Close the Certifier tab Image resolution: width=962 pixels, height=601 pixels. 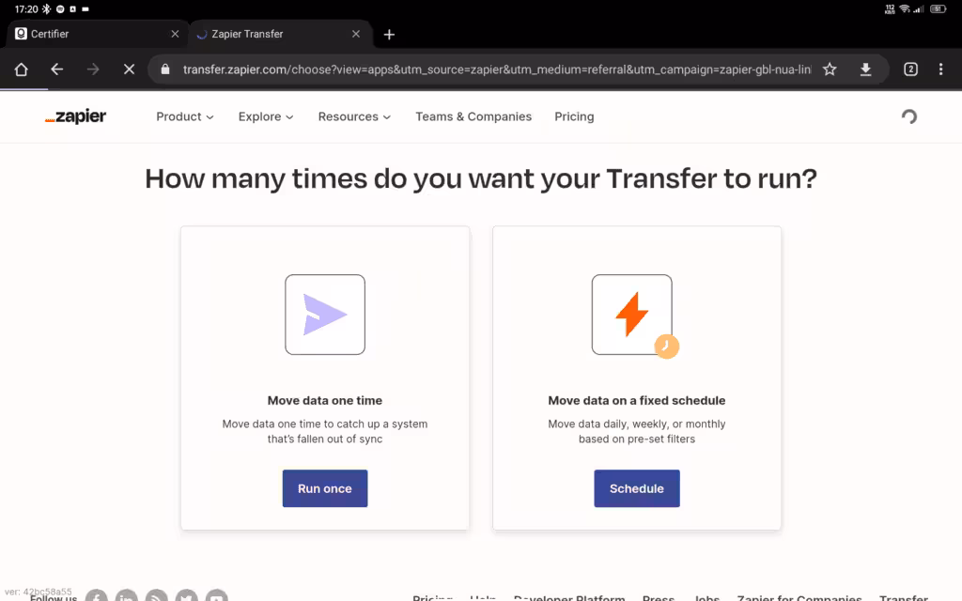point(175,34)
